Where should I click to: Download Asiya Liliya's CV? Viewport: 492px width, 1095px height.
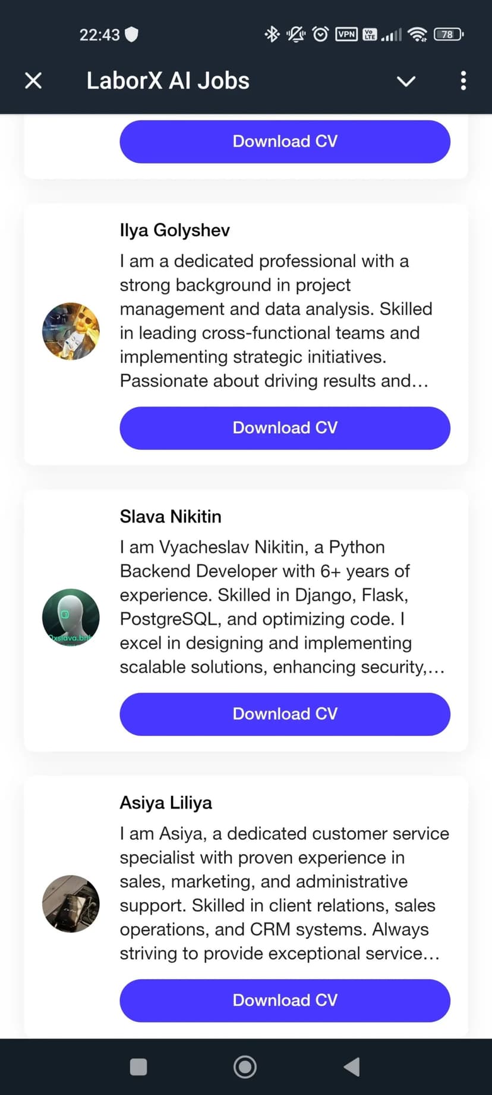285,1000
